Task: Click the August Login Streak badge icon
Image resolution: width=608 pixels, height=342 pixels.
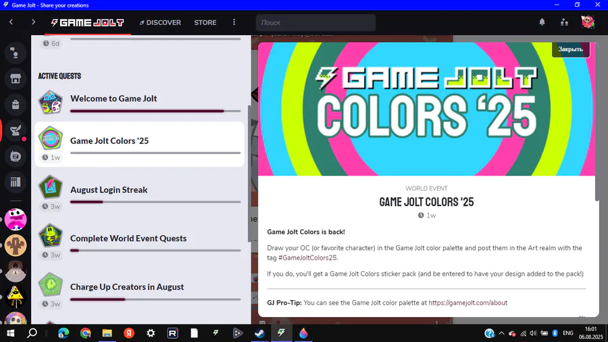Action: 51,187
